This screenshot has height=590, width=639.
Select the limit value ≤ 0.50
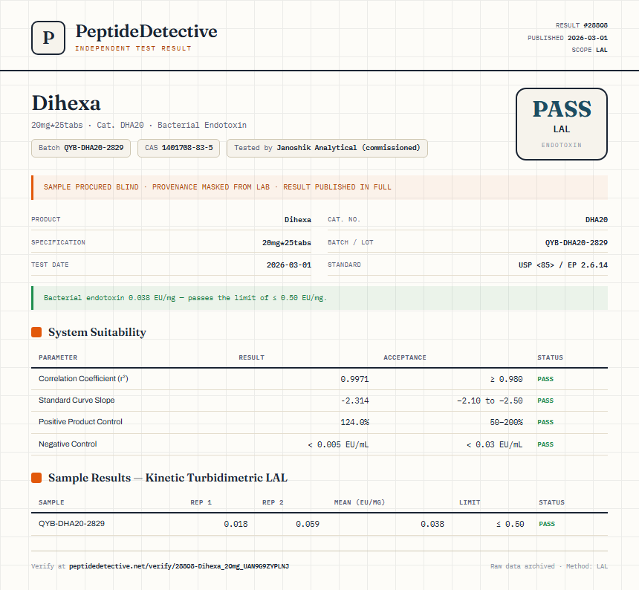[x=510, y=524]
